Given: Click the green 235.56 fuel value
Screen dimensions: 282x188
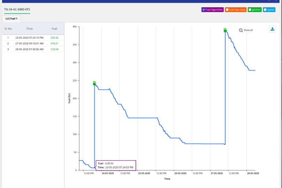Looking at the screenshot, I should 54,38.
